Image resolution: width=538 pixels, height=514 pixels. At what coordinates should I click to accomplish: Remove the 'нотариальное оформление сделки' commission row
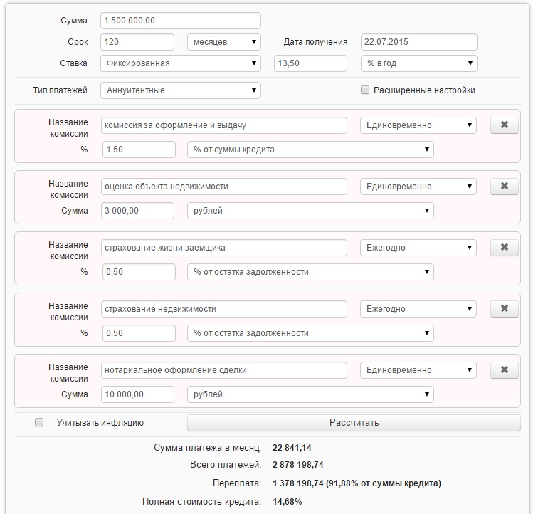pyautogui.click(x=504, y=370)
